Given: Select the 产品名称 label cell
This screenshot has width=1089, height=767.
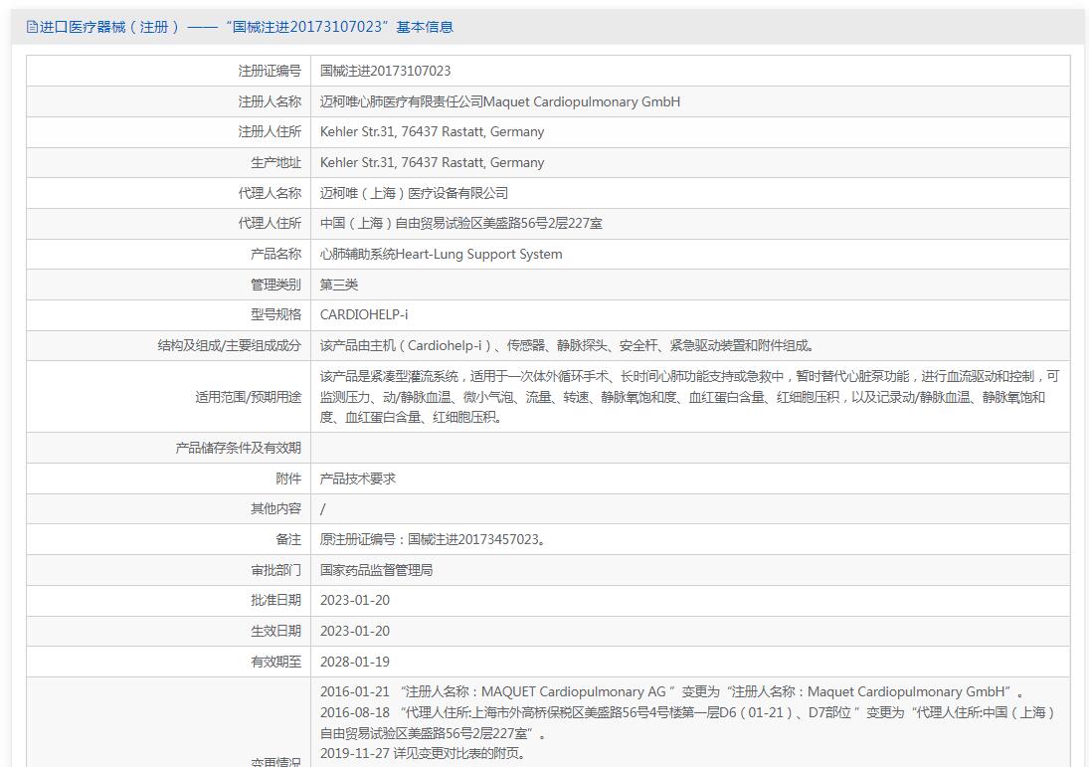Looking at the screenshot, I should (x=169, y=255).
